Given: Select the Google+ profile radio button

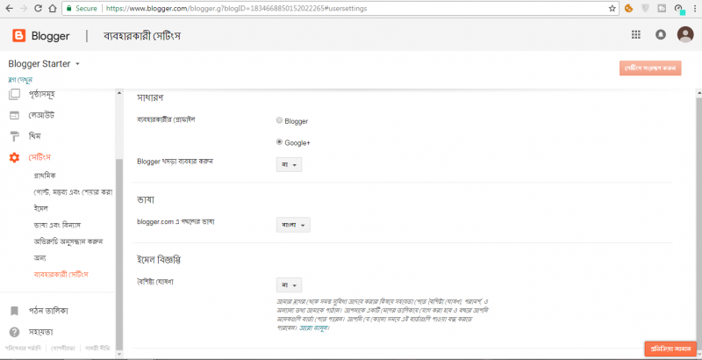Looking at the screenshot, I should [279, 142].
